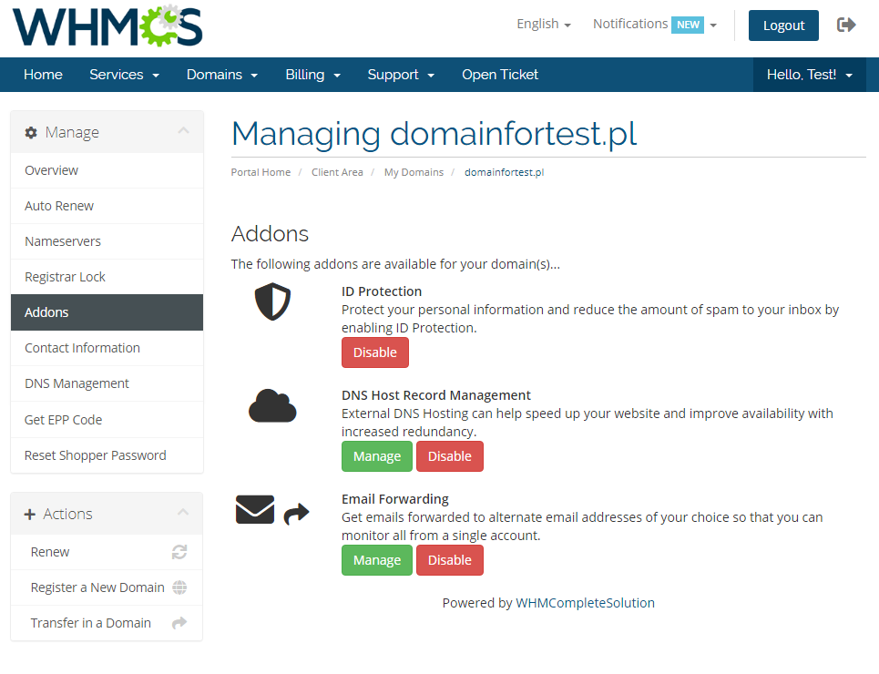Image resolution: width=879 pixels, height=674 pixels.
Task: Click the share arrow icon for Transfer in a Domain
Action: pos(179,622)
